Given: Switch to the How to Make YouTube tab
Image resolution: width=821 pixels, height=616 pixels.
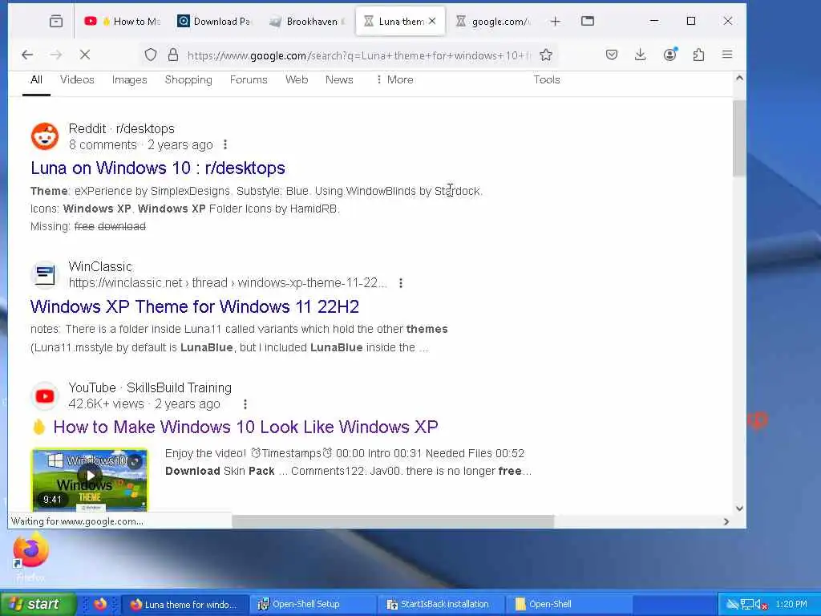Looking at the screenshot, I should tap(123, 22).
